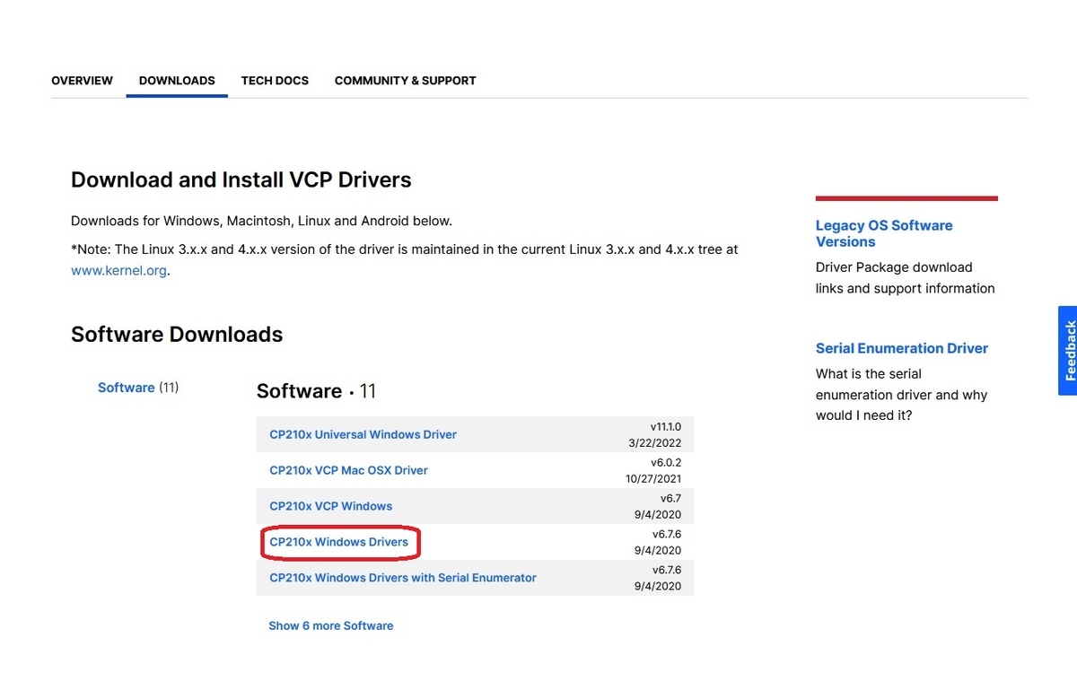Click the date 10/27/2021
This screenshot has height=681, width=1077.
click(652, 478)
